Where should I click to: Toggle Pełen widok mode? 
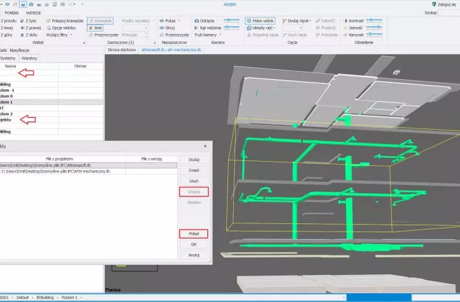point(260,21)
